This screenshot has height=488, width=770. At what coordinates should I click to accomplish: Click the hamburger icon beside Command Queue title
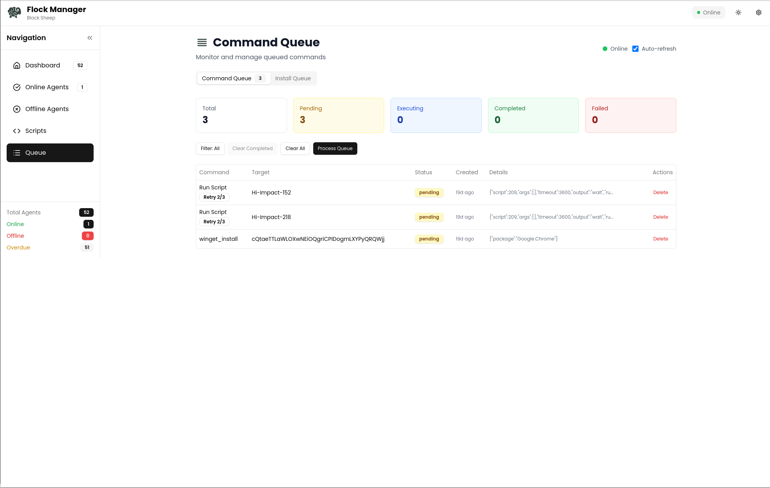pos(201,42)
